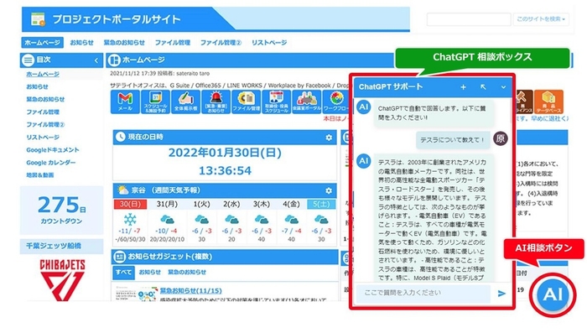The width and height of the screenshot is (587, 333).
Task: Collapse the 目次 sidebar with chevron
Action: 96,60
